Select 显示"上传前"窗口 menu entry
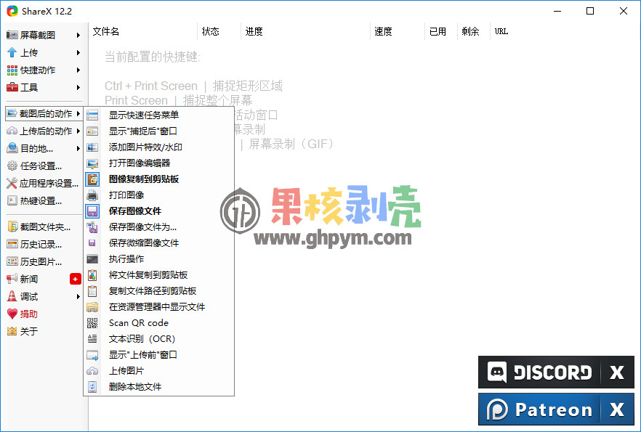 click(x=158, y=355)
